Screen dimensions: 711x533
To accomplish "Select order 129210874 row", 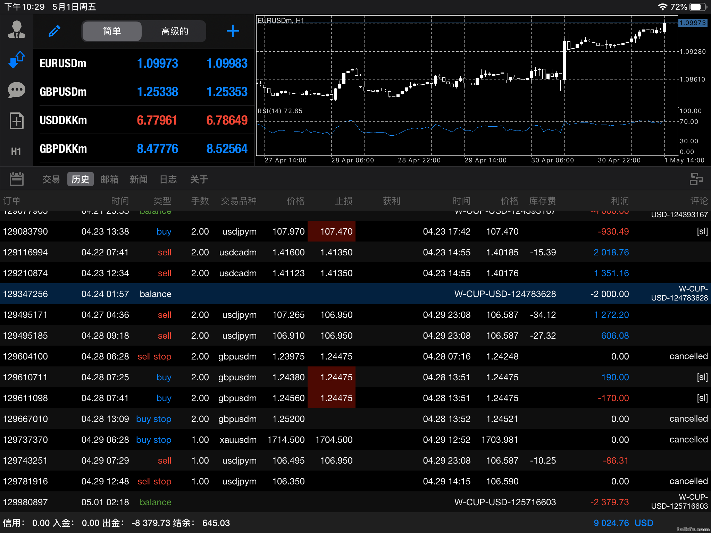I will [355, 273].
